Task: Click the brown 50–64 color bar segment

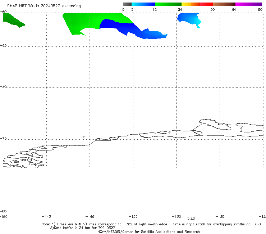Action: tap(224, 4)
